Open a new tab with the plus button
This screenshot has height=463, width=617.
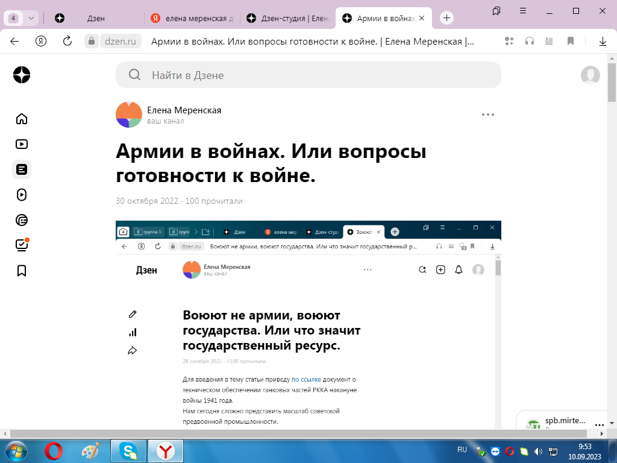coord(446,17)
